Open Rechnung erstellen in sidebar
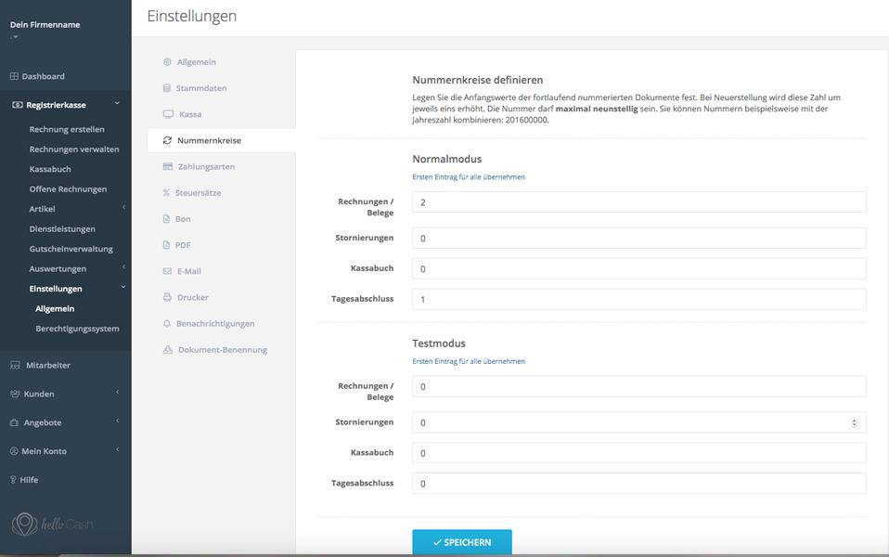 click(x=67, y=129)
